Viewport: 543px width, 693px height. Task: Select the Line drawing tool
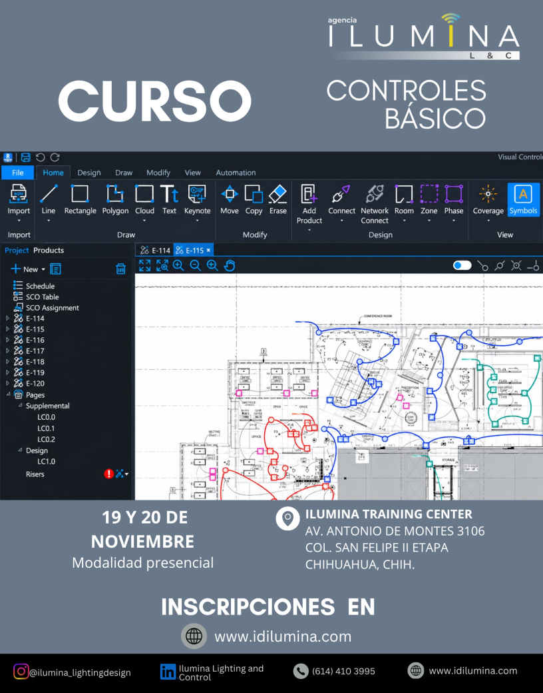pyautogui.click(x=49, y=200)
